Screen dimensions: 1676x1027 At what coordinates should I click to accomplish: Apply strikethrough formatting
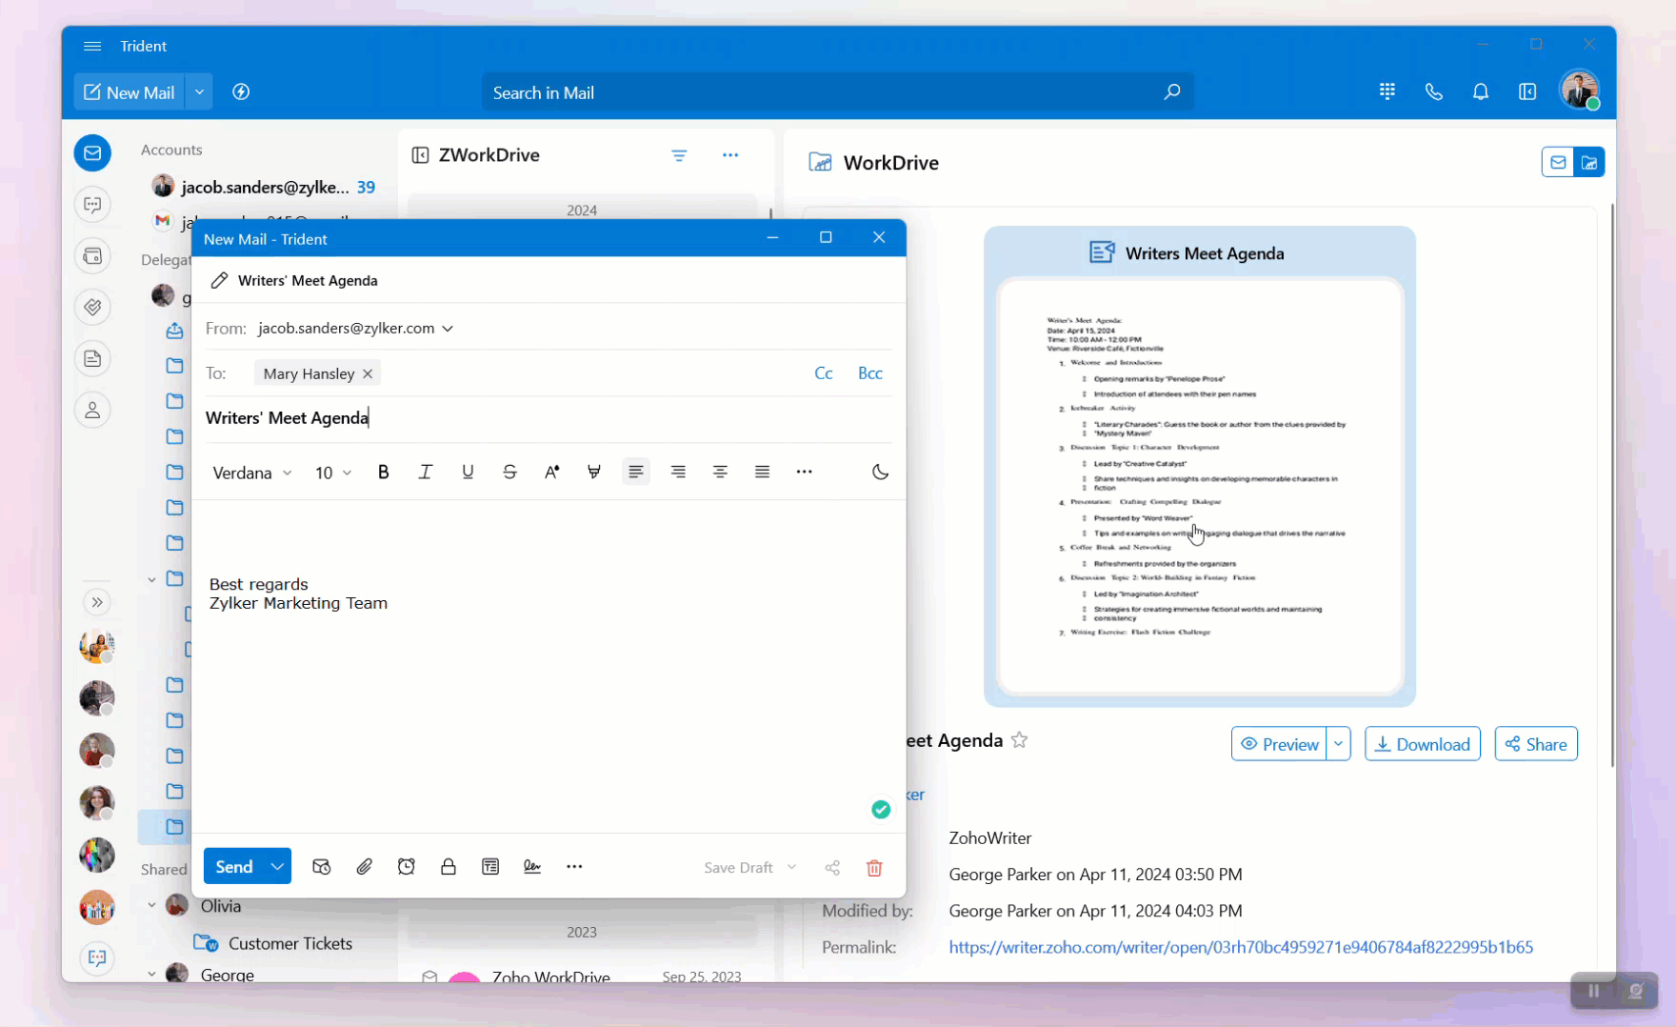(x=510, y=473)
